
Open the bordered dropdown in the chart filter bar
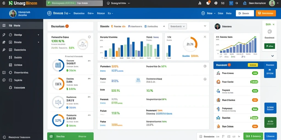178,27
